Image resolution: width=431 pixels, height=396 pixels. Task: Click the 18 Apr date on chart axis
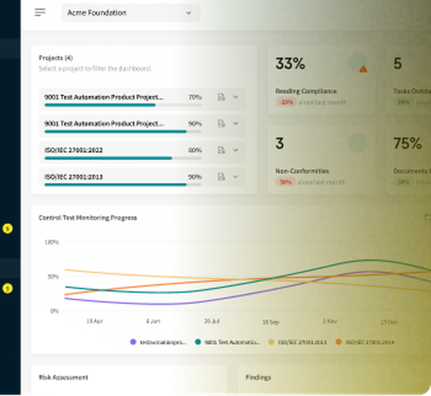95,321
